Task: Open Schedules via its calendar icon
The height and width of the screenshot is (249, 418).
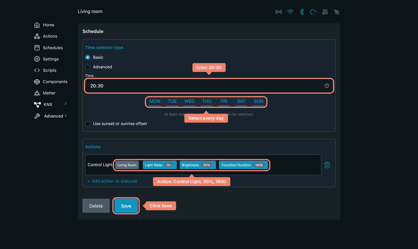Action: (37, 48)
